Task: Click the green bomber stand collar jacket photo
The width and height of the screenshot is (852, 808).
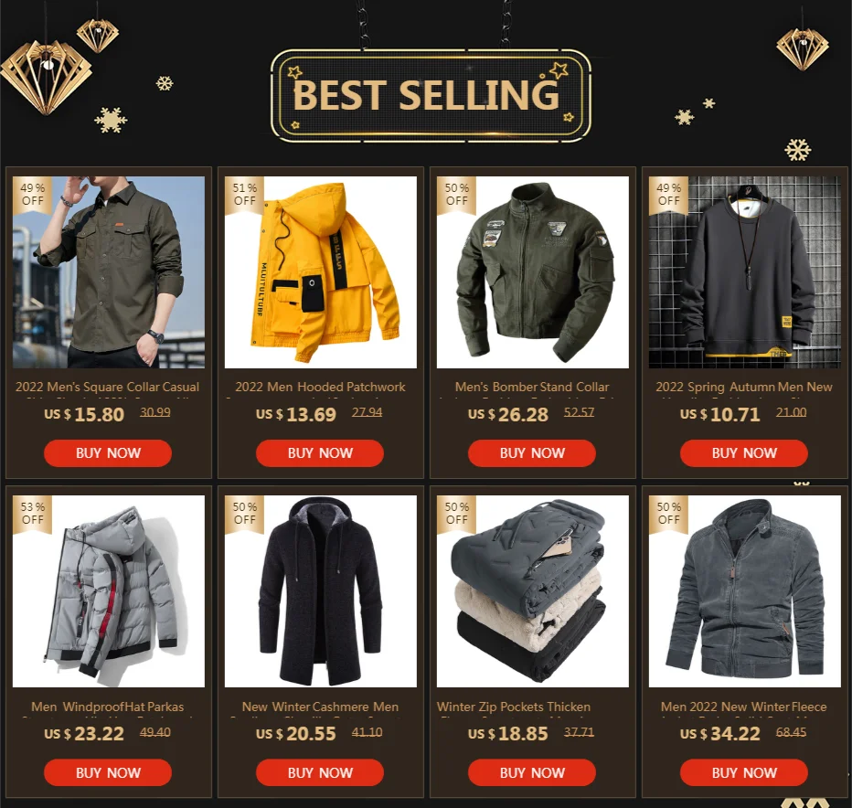Action: 532,272
